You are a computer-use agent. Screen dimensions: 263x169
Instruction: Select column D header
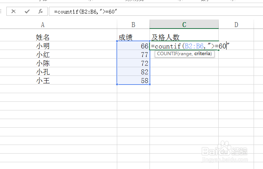tap(236, 25)
